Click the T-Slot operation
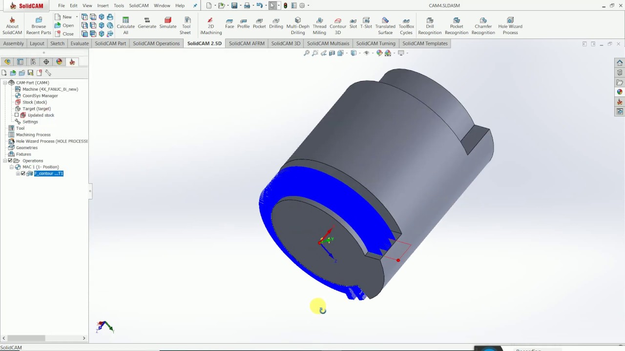 coord(366,23)
